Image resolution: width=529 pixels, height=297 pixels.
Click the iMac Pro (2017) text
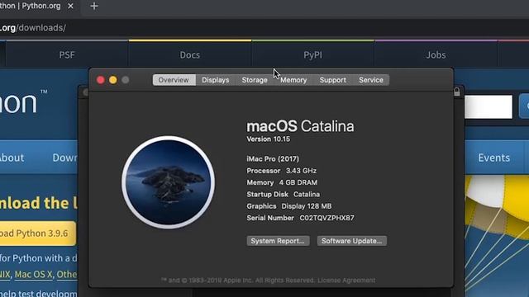(x=273, y=158)
